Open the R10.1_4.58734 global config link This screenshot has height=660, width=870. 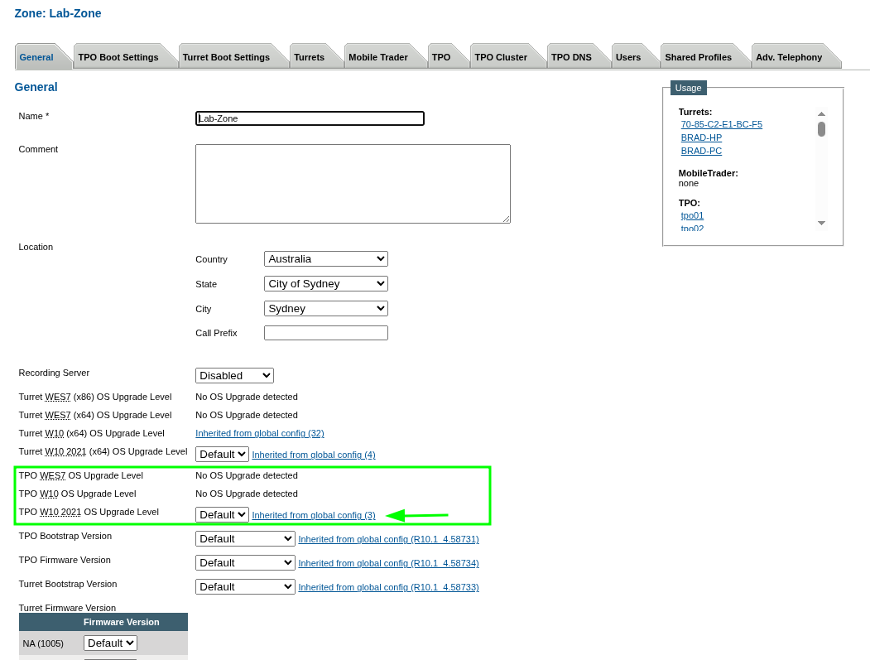(x=388, y=563)
